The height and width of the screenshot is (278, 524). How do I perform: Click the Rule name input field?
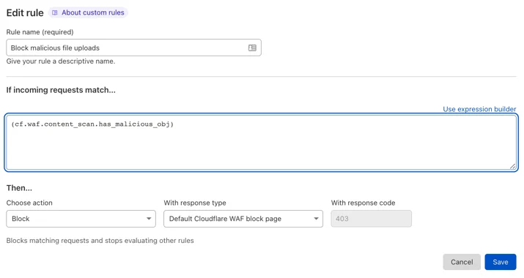(133, 48)
